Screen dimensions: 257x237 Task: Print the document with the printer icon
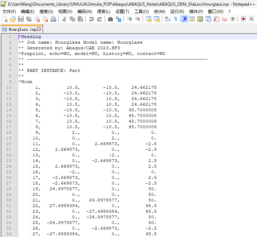(53, 19)
